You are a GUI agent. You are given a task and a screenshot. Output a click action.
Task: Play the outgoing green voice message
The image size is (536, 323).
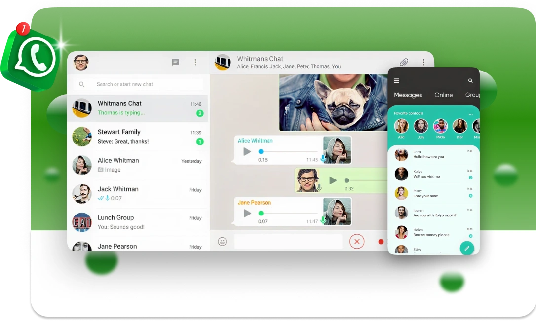pyautogui.click(x=333, y=180)
